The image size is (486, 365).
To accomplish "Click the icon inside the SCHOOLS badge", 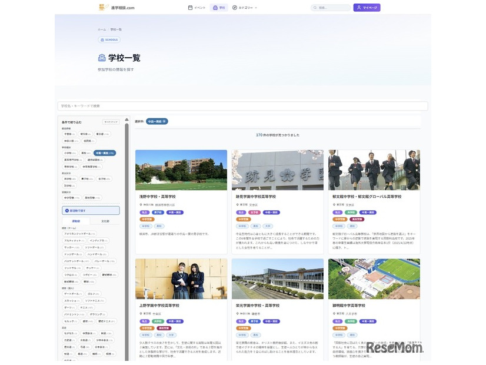I will click(102, 39).
